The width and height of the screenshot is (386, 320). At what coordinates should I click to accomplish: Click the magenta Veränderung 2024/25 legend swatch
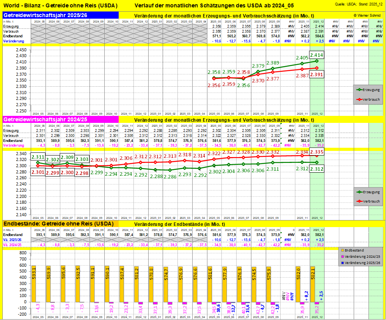click(341, 257)
